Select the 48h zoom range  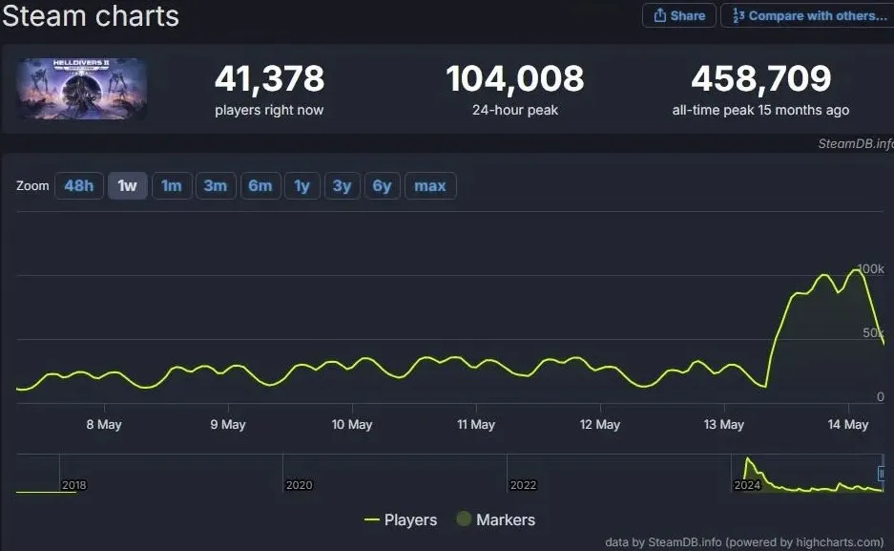pos(78,186)
